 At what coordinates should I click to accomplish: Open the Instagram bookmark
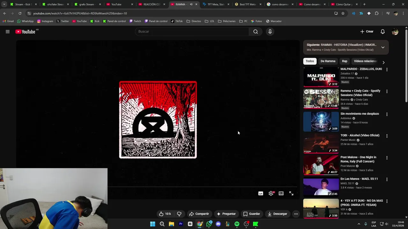[45, 21]
